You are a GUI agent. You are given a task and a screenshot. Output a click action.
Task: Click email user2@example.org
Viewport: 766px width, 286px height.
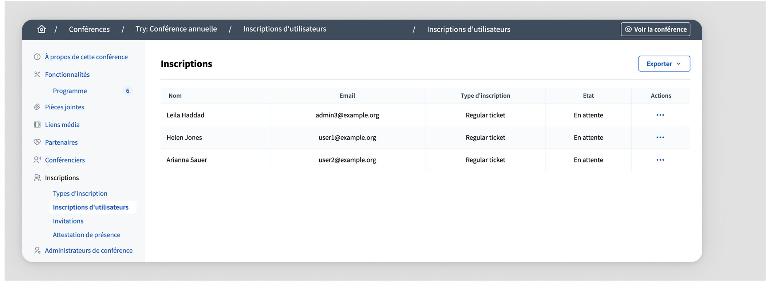347,160
